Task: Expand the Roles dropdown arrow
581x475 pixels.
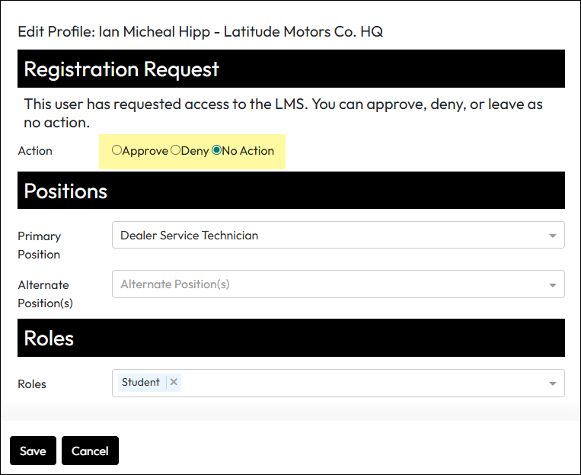Action: pos(552,384)
